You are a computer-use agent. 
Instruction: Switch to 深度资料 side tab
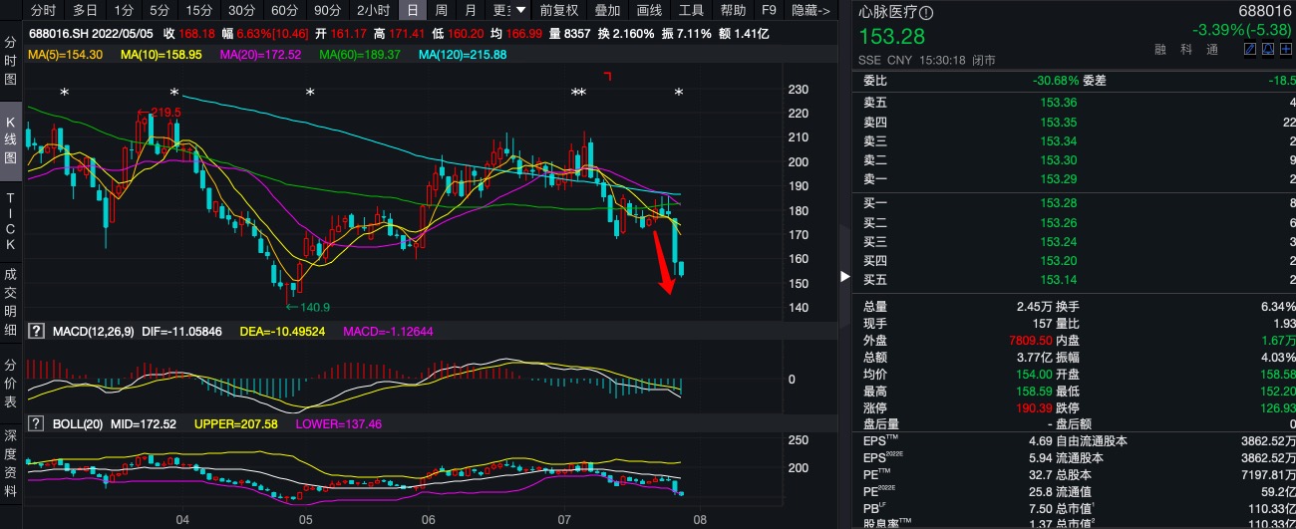[11, 463]
